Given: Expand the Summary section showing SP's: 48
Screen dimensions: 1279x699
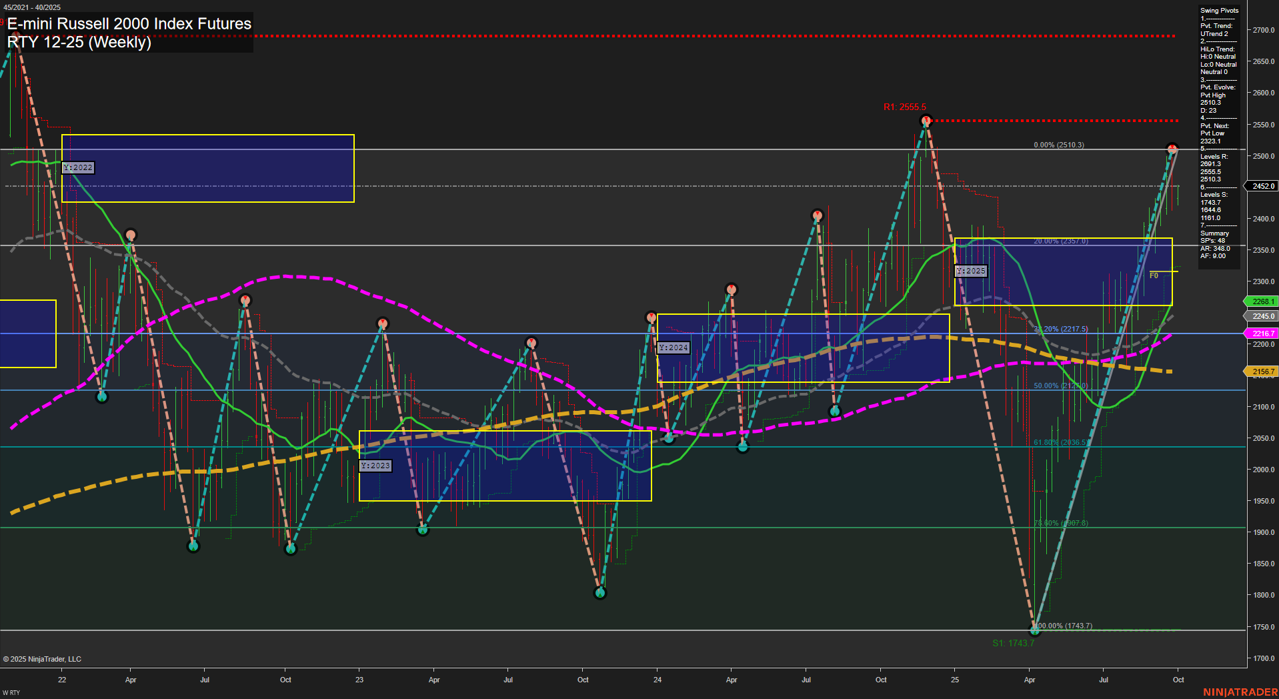Looking at the screenshot, I should coord(1214,233).
